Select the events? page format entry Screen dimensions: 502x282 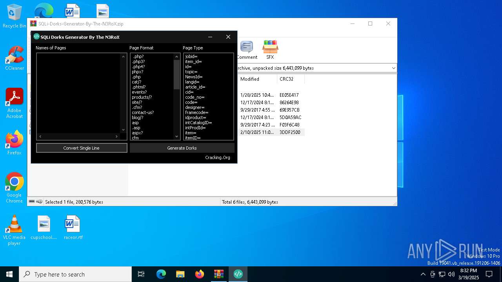coord(139,92)
